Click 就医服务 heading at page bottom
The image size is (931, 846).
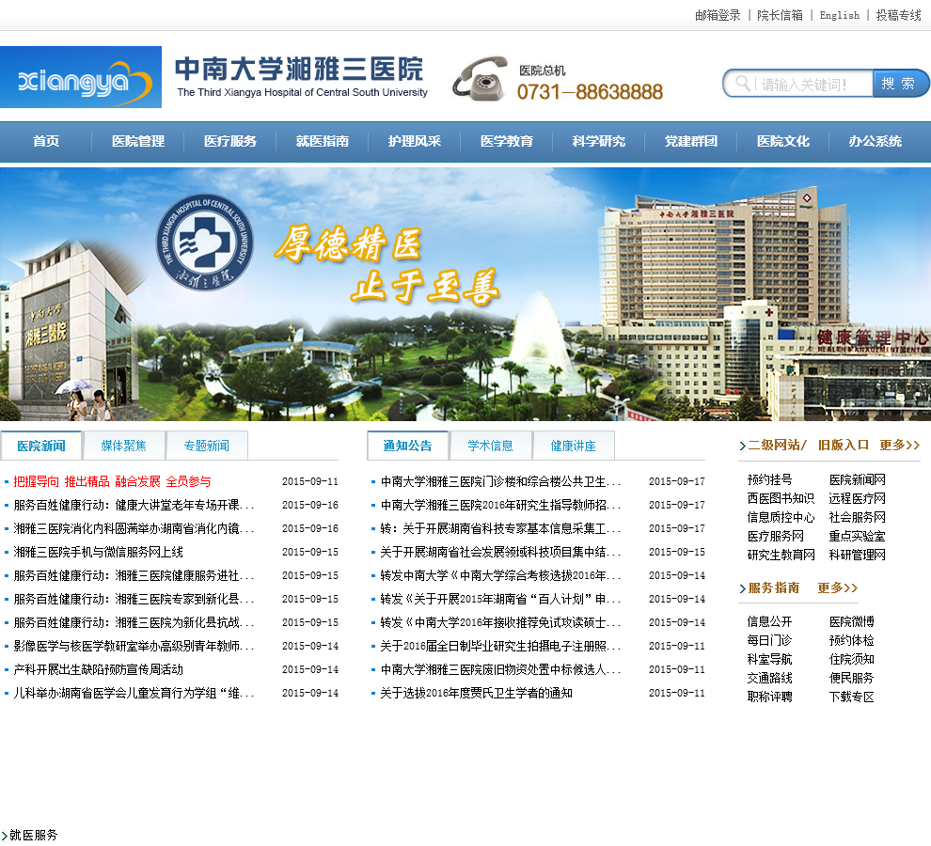(x=33, y=836)
